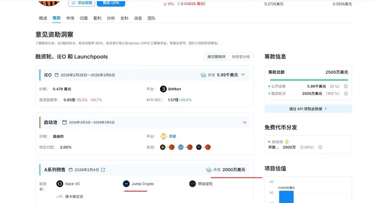374x203 pixels.
Task: Click the 2500万美元 fundraising total
Action: point(336,72)
